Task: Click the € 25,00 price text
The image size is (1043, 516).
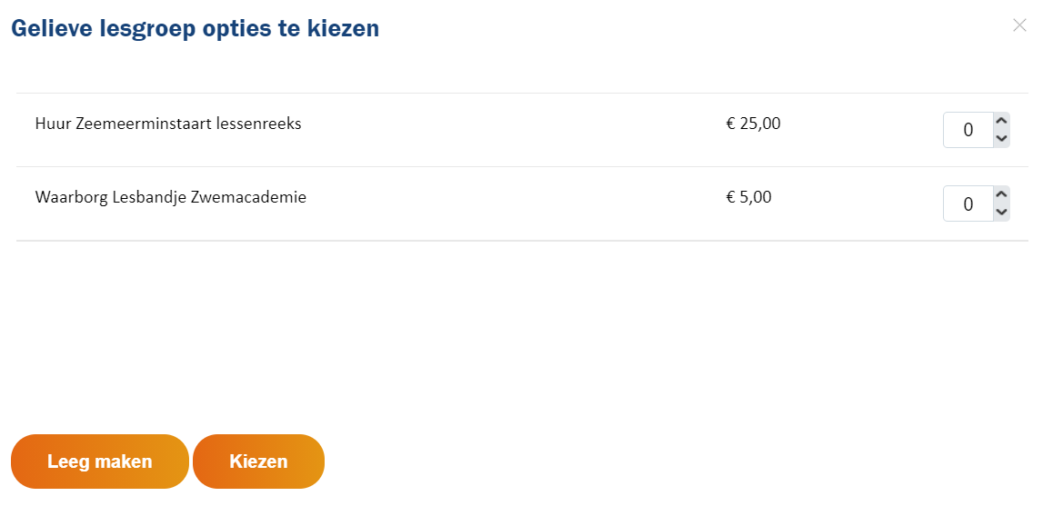Action: pos(753,124)
